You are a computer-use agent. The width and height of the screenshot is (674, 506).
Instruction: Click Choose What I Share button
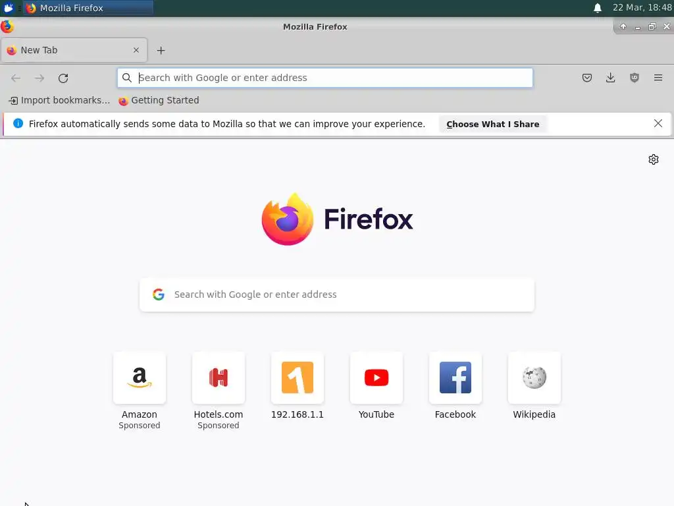click(492, 124)
